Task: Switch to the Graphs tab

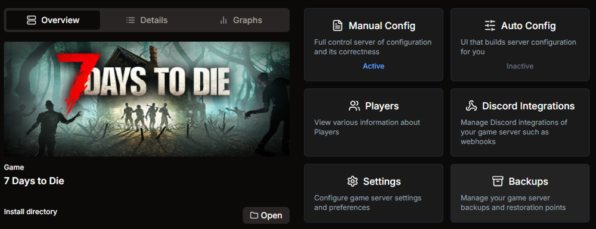Action: (241, 20)
